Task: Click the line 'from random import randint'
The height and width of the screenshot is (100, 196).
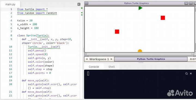Action: pyautogui.click(x=37, y=13)
